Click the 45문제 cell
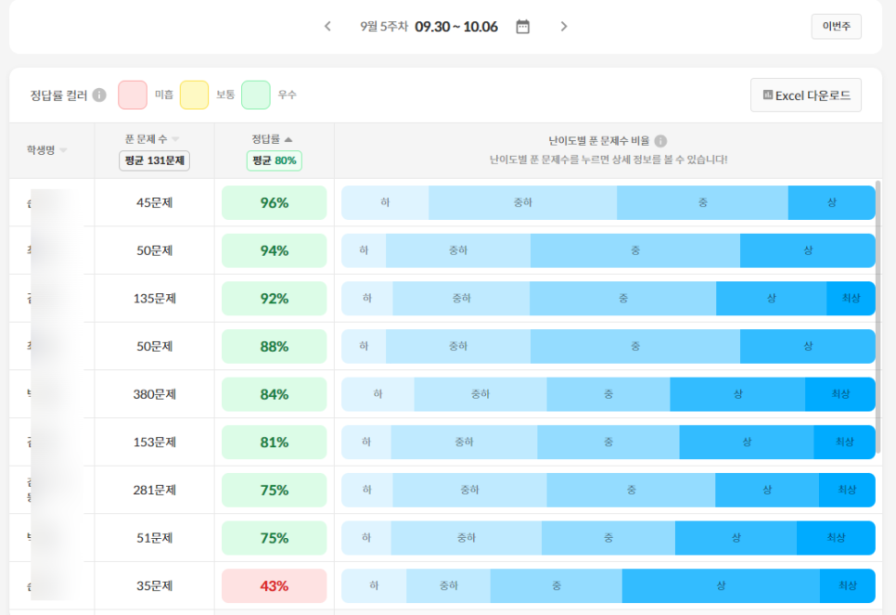This screenshot has width=896, height=615. point(154,202)
